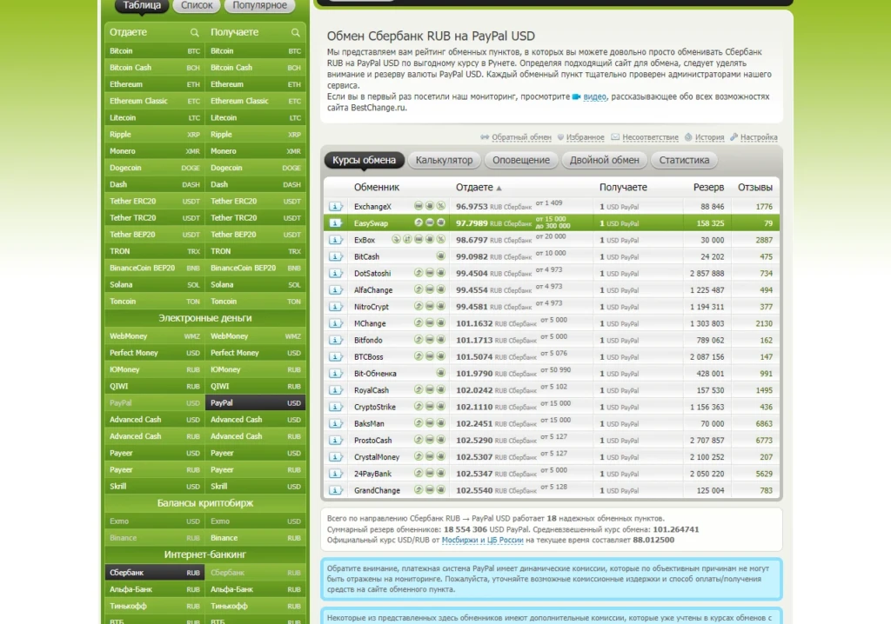Select the Курсы обмена tab
891x624 pixels.
tap(365, 160)
